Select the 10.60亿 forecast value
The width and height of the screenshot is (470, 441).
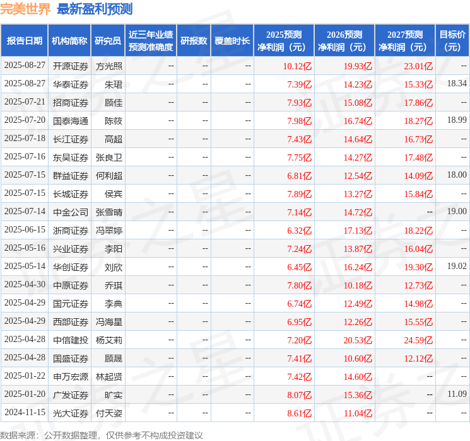tap(358, 358)
